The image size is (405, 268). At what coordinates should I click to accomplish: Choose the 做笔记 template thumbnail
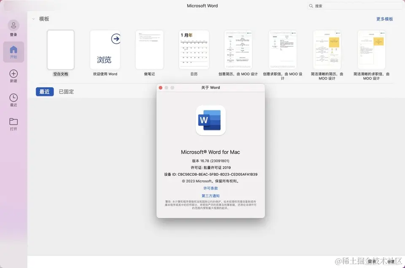(x=149, y=50)
